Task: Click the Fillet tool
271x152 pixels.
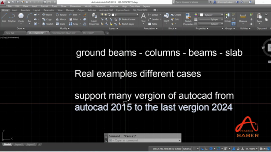Action: (73, 19)
